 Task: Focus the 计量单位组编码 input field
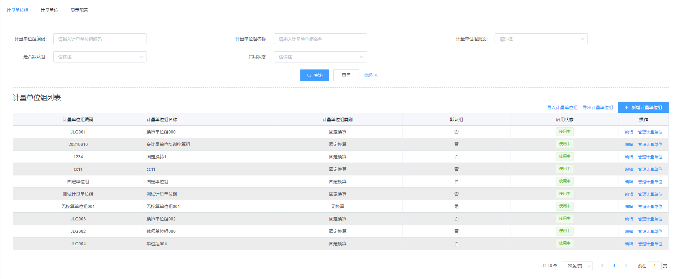[99, 39]
